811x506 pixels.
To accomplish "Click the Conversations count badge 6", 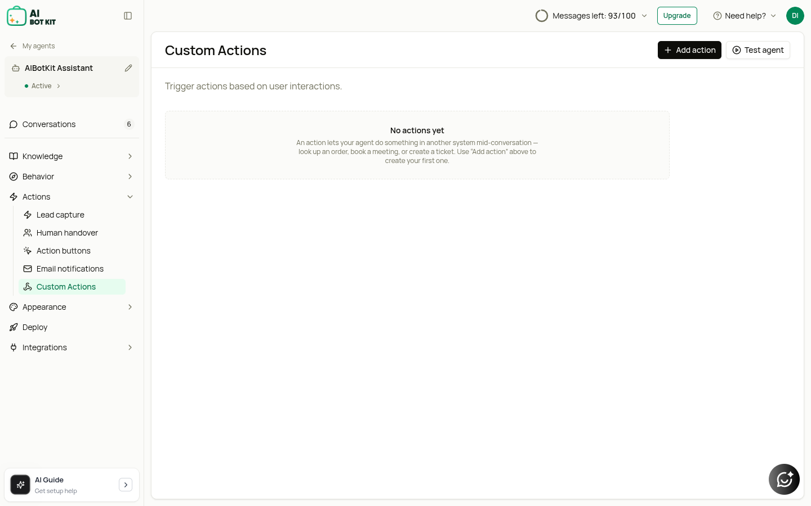I will pyautogui.click(x=129, y=124).
